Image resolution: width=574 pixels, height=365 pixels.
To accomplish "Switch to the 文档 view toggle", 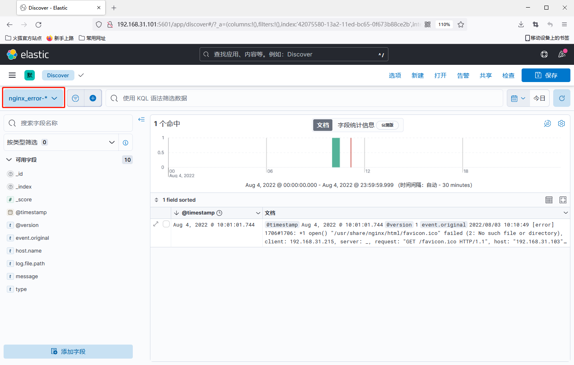I will tap(323, 125).
